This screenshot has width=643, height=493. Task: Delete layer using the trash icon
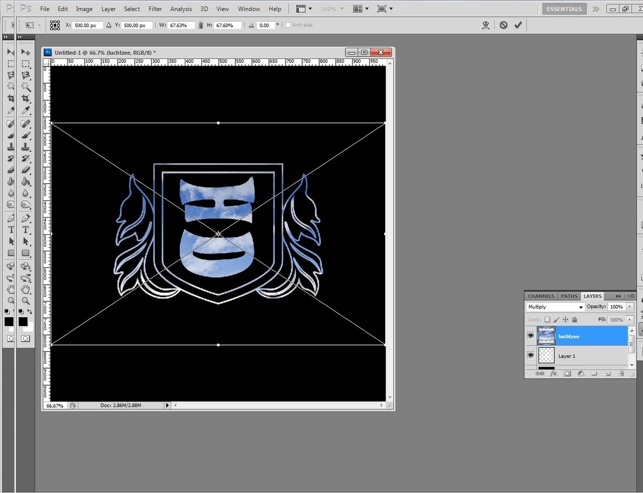(x=621, y=374)
